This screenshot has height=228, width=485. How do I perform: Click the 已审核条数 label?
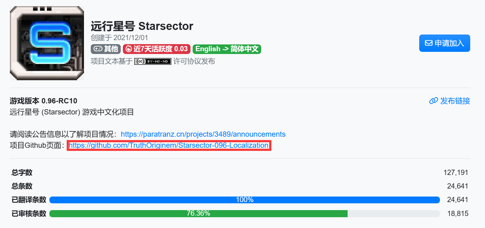(x=29, y=213)
